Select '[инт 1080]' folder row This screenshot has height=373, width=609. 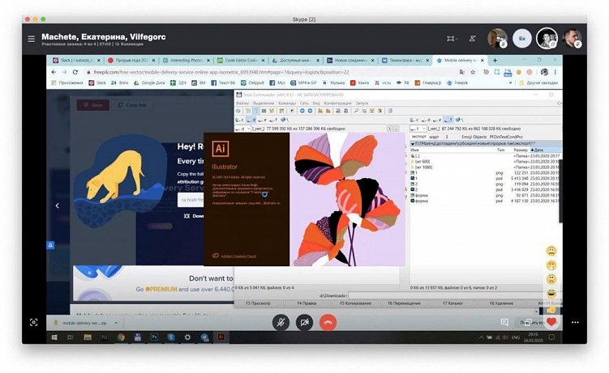[x=486, y=167]
